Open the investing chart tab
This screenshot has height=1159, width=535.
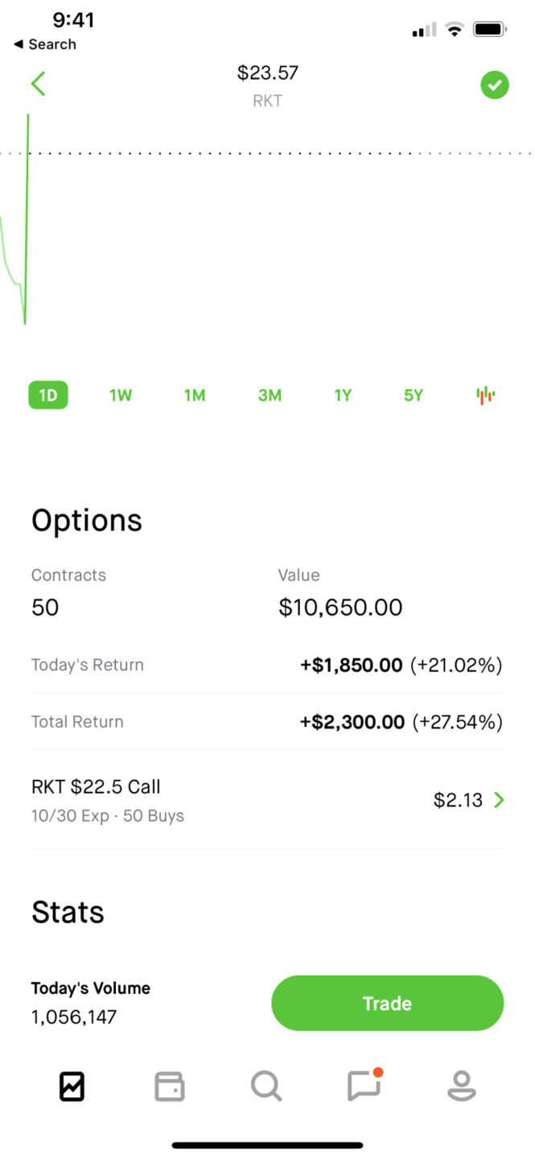click(x=72, y=1087)
